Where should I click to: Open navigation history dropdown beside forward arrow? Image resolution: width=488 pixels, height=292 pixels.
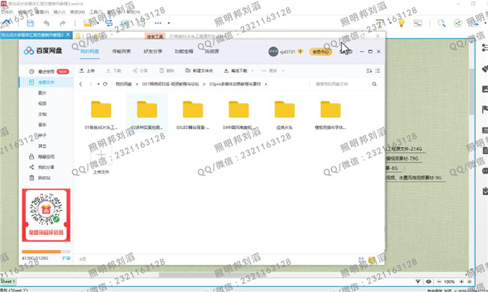click(98, 84)
